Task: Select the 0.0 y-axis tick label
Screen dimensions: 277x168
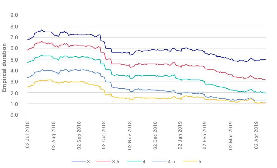Action: click(14, 115)
